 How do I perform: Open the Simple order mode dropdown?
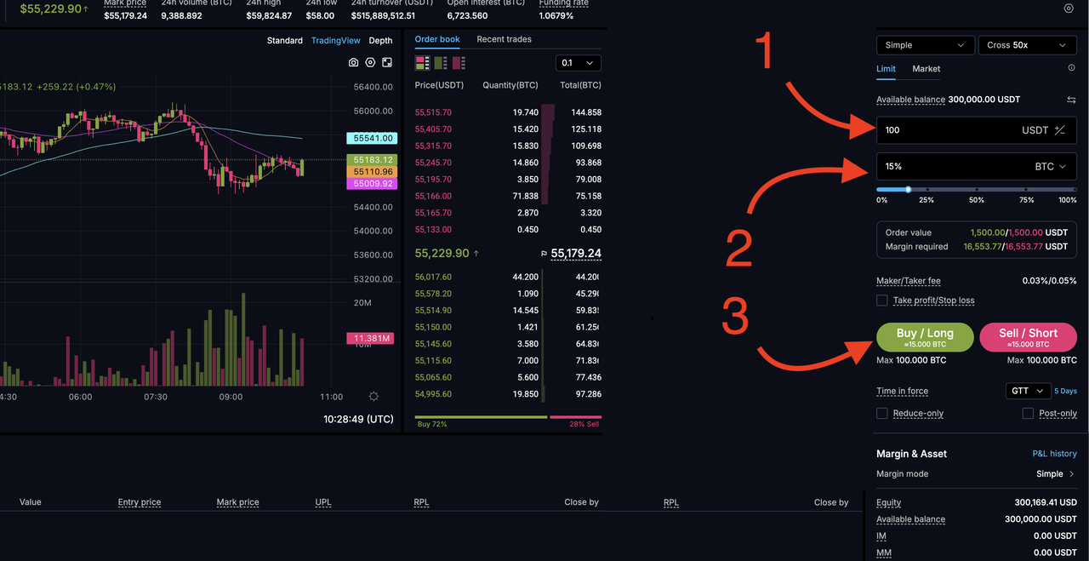pos(926,45)
